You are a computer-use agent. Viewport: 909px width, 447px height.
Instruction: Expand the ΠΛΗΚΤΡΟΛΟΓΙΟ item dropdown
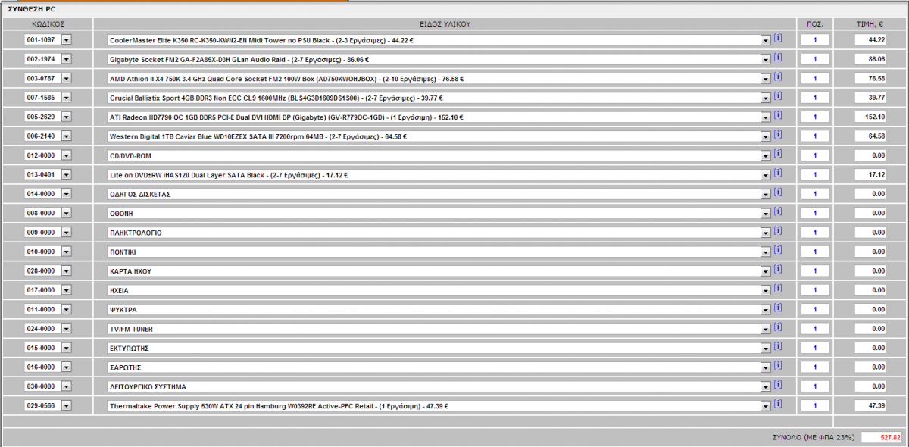tap(765, 233)
